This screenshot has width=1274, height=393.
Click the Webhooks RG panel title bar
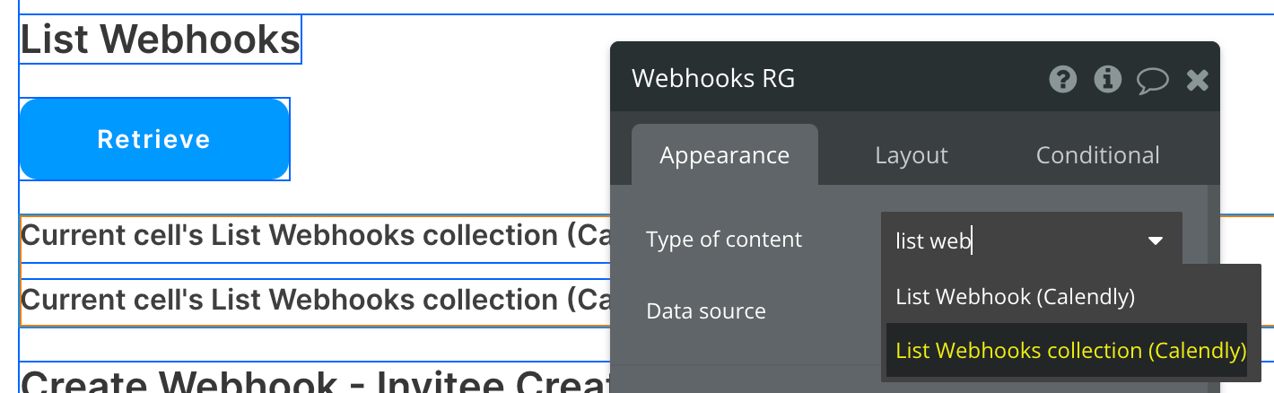(x=915, y=77)
